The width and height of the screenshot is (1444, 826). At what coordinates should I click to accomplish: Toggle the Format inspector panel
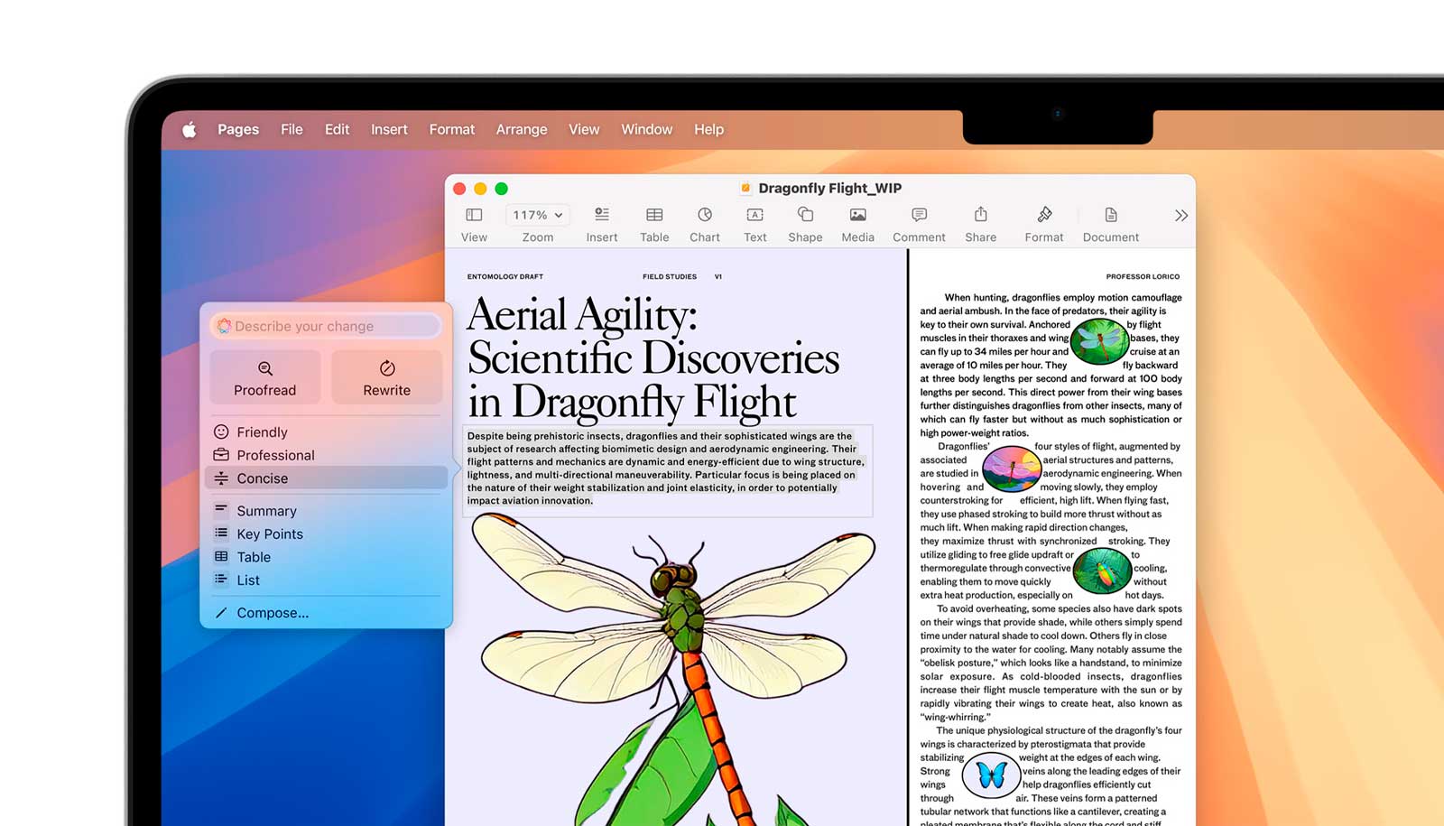pyautogui.click(x=1044, y=215)
